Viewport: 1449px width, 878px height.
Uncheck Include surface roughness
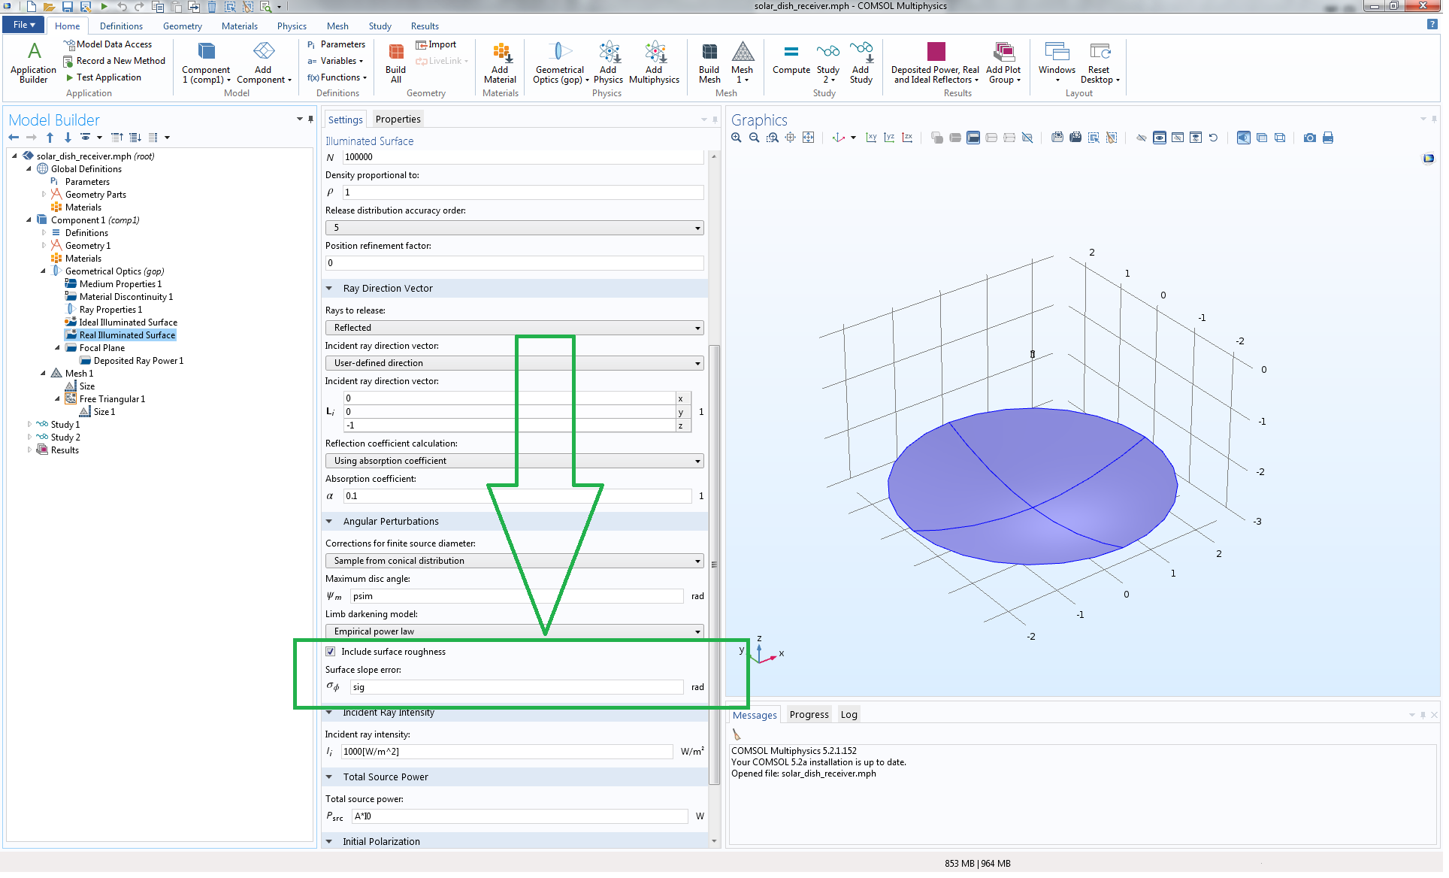331,652
